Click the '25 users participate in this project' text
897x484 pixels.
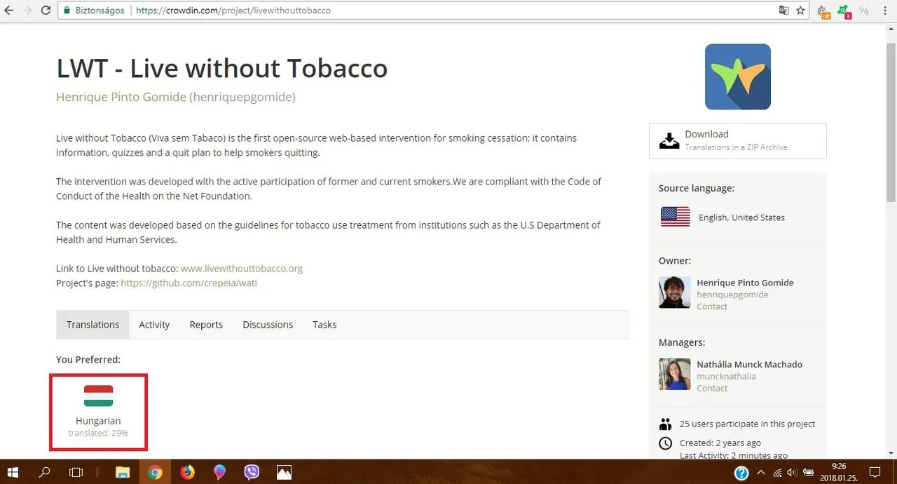[747, 424]
